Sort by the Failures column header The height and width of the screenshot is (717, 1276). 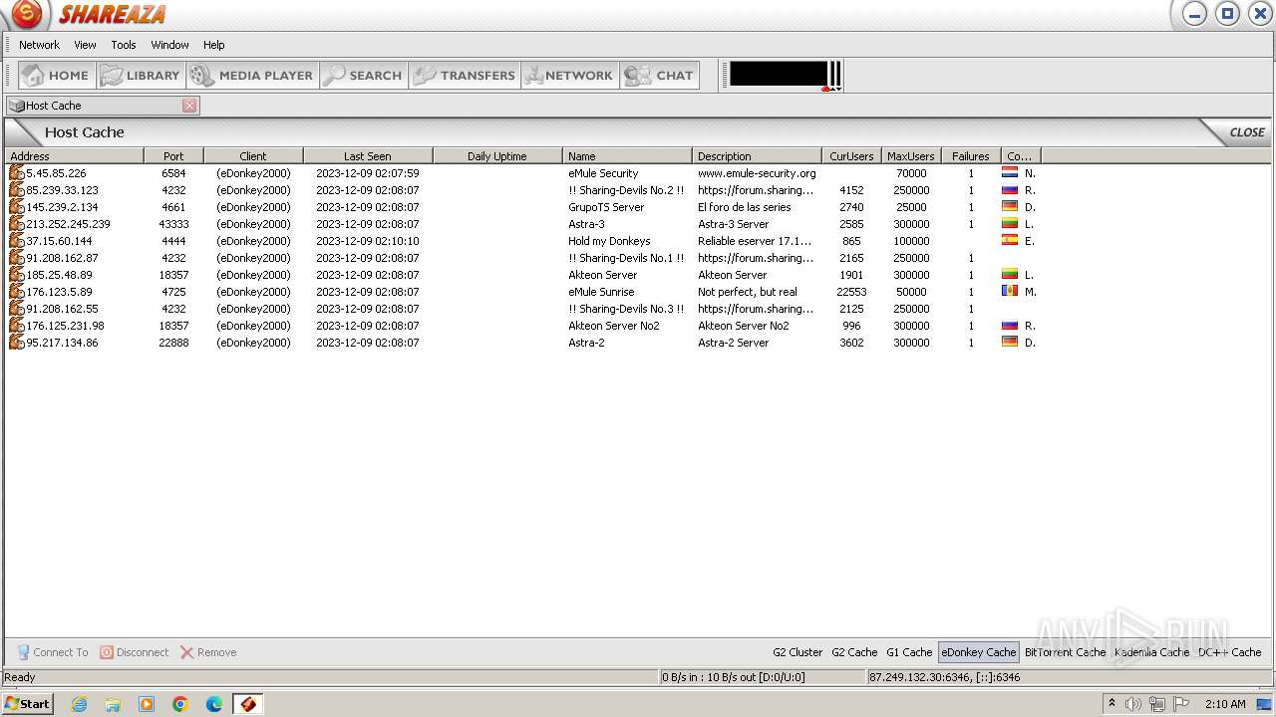971,156
